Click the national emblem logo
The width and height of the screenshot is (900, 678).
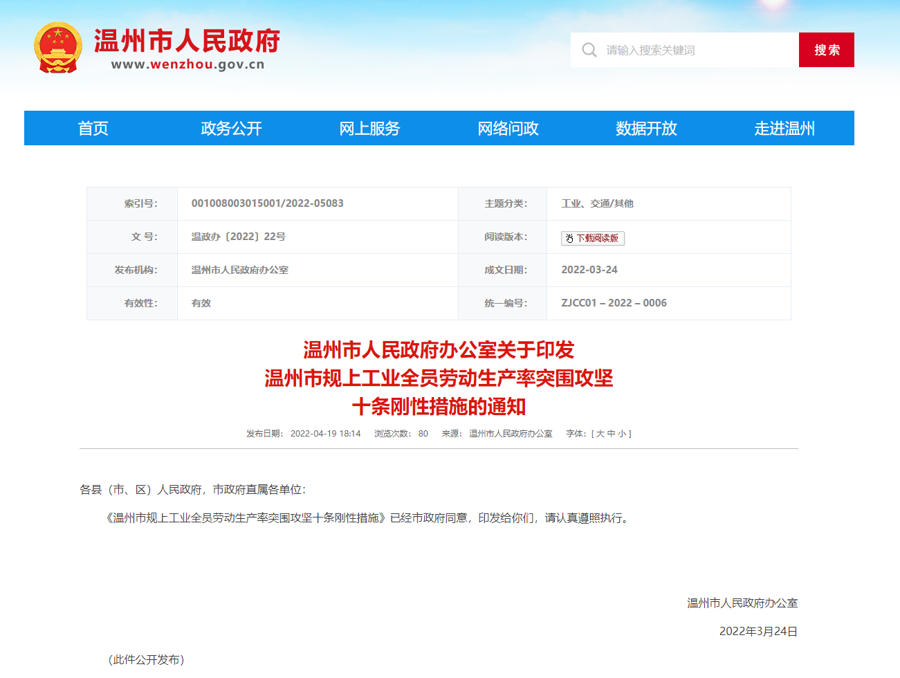click(x=58, y=48)
